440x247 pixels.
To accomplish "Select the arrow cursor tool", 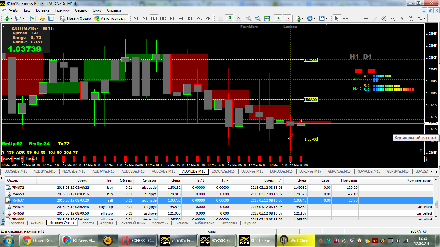I will 336,18.
